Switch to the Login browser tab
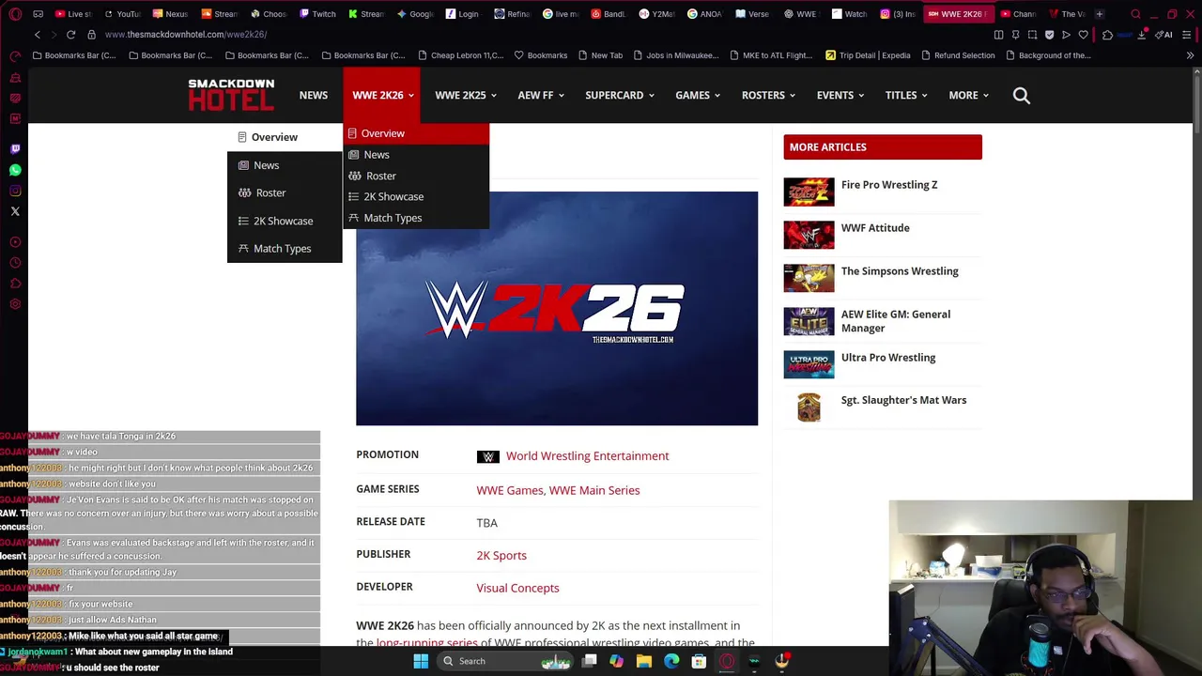Image resolution: width=1202 pixels, height=676 pixels. (463, 14)
